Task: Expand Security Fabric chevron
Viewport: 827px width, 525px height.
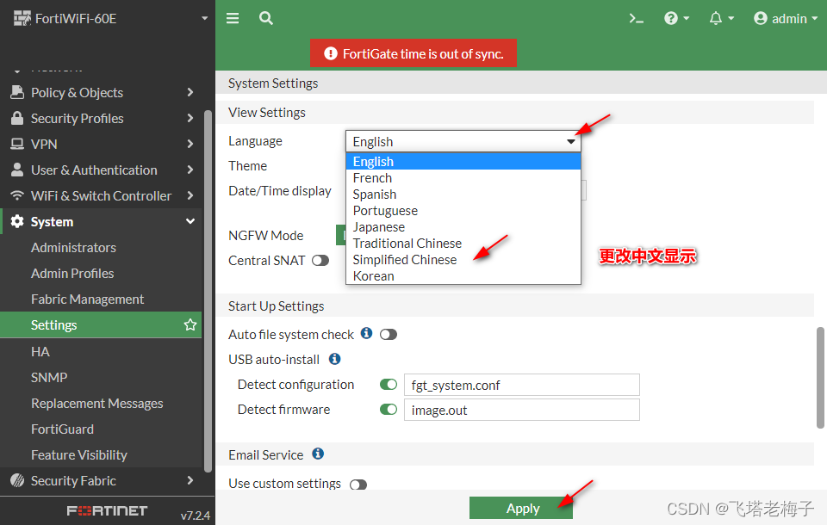Action: pos(190,480)
